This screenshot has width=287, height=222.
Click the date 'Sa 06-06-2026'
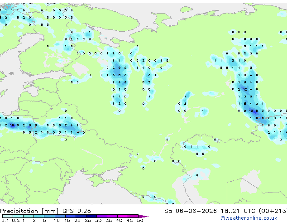pos(191,211)
